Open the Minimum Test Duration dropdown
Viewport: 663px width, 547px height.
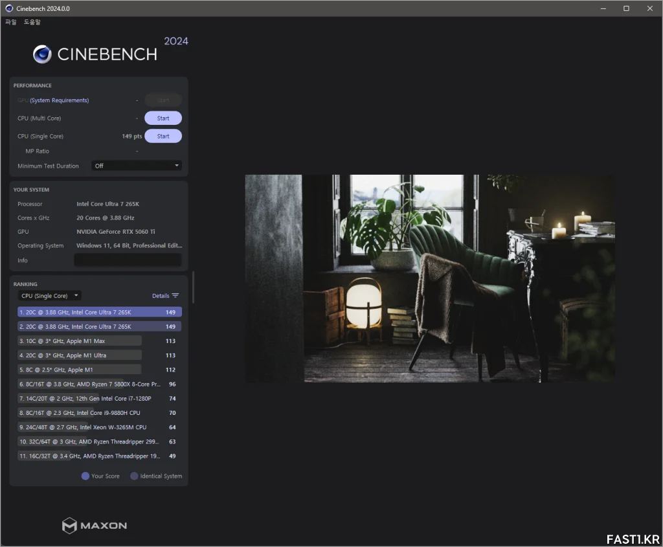pos(137,166)
